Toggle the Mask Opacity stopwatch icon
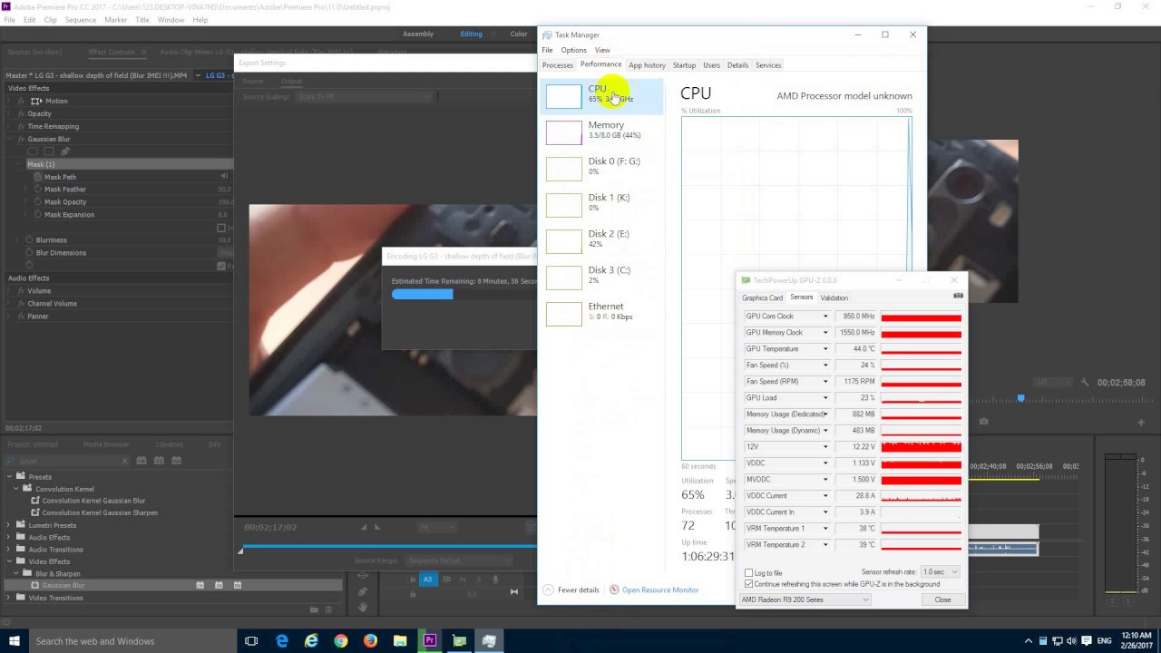Screen dimensions: 1161x653 37,202
